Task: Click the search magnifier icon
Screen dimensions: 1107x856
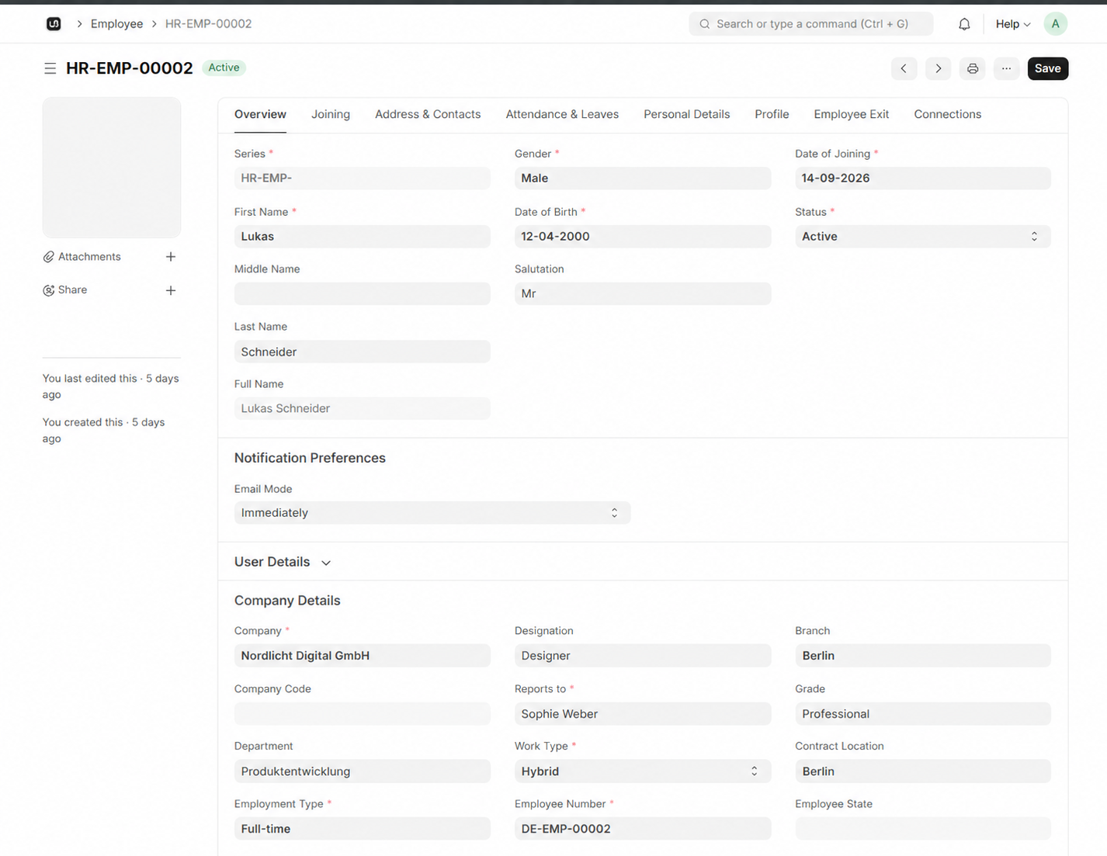Action: click(705, 24)
